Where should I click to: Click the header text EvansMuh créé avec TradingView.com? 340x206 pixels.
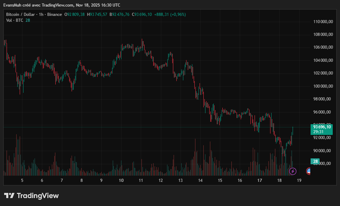[x=38, y=5]
